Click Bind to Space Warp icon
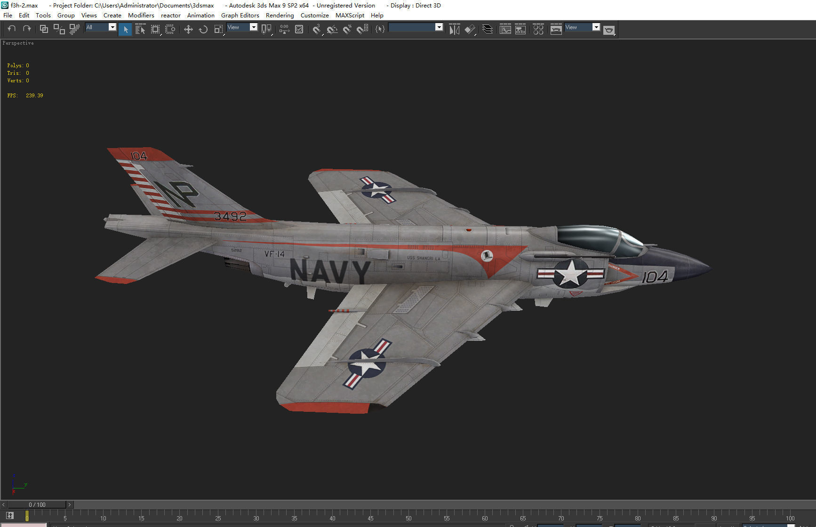The width and height of the screenshot is (816, 527). [74, 29]
